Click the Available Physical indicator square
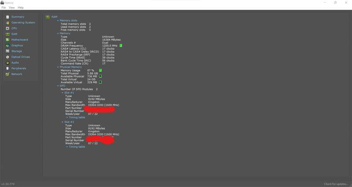This screenshot has height=187, width=352. point(100,76)
